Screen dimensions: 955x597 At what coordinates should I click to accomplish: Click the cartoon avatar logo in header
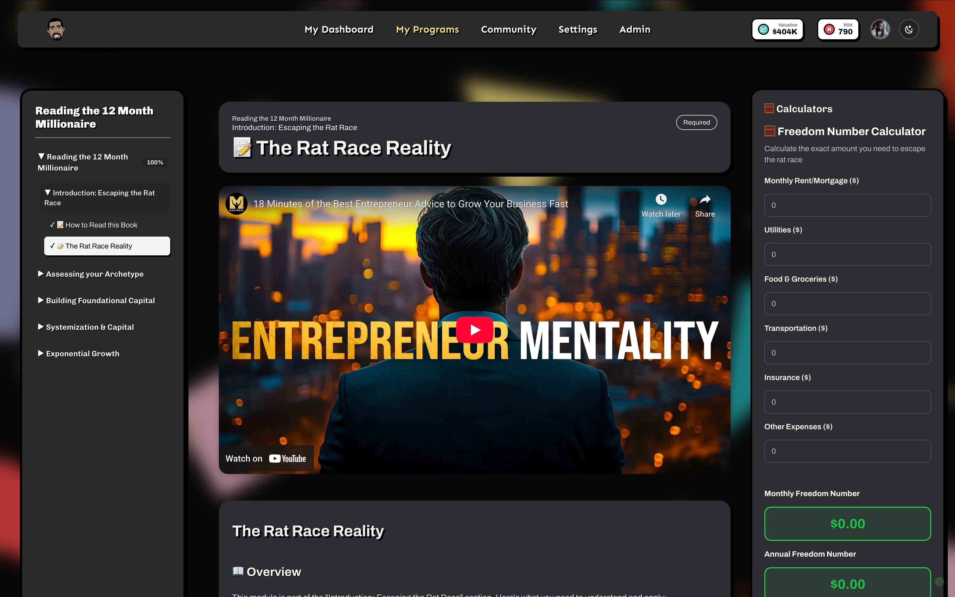pos(56,29)
